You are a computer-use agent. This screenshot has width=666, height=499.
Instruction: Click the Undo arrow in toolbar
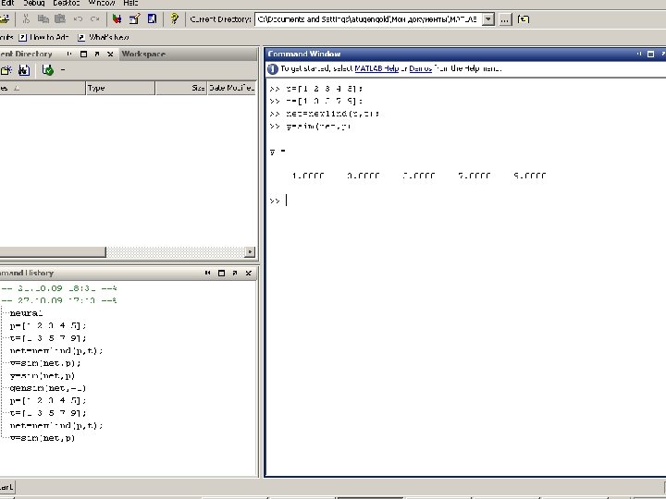pos(78,19)
